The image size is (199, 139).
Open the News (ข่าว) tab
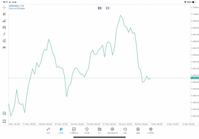point(99,130)
